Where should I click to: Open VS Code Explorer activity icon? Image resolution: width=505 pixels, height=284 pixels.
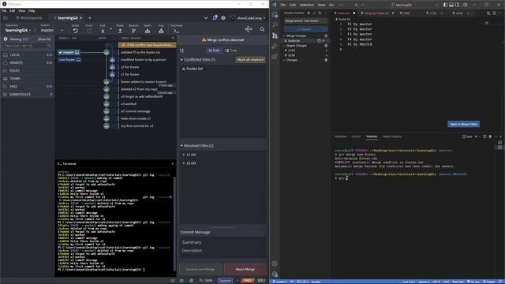click(x=275, y=14)
